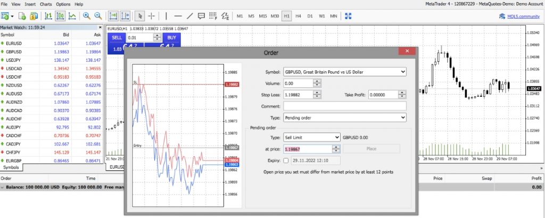Select the MN timeframe
The image size is (545, 218).
coord(334,16)
